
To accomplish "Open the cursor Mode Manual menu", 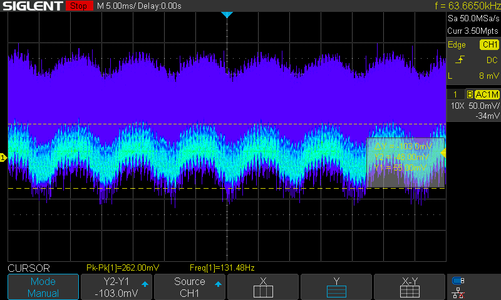I will (x=43, y=287).
